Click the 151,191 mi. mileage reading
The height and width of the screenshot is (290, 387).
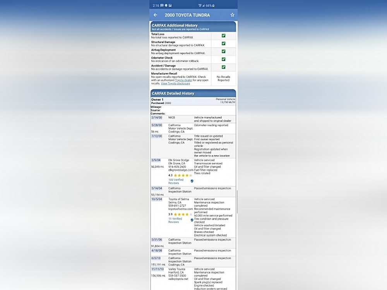coord(158,265)
